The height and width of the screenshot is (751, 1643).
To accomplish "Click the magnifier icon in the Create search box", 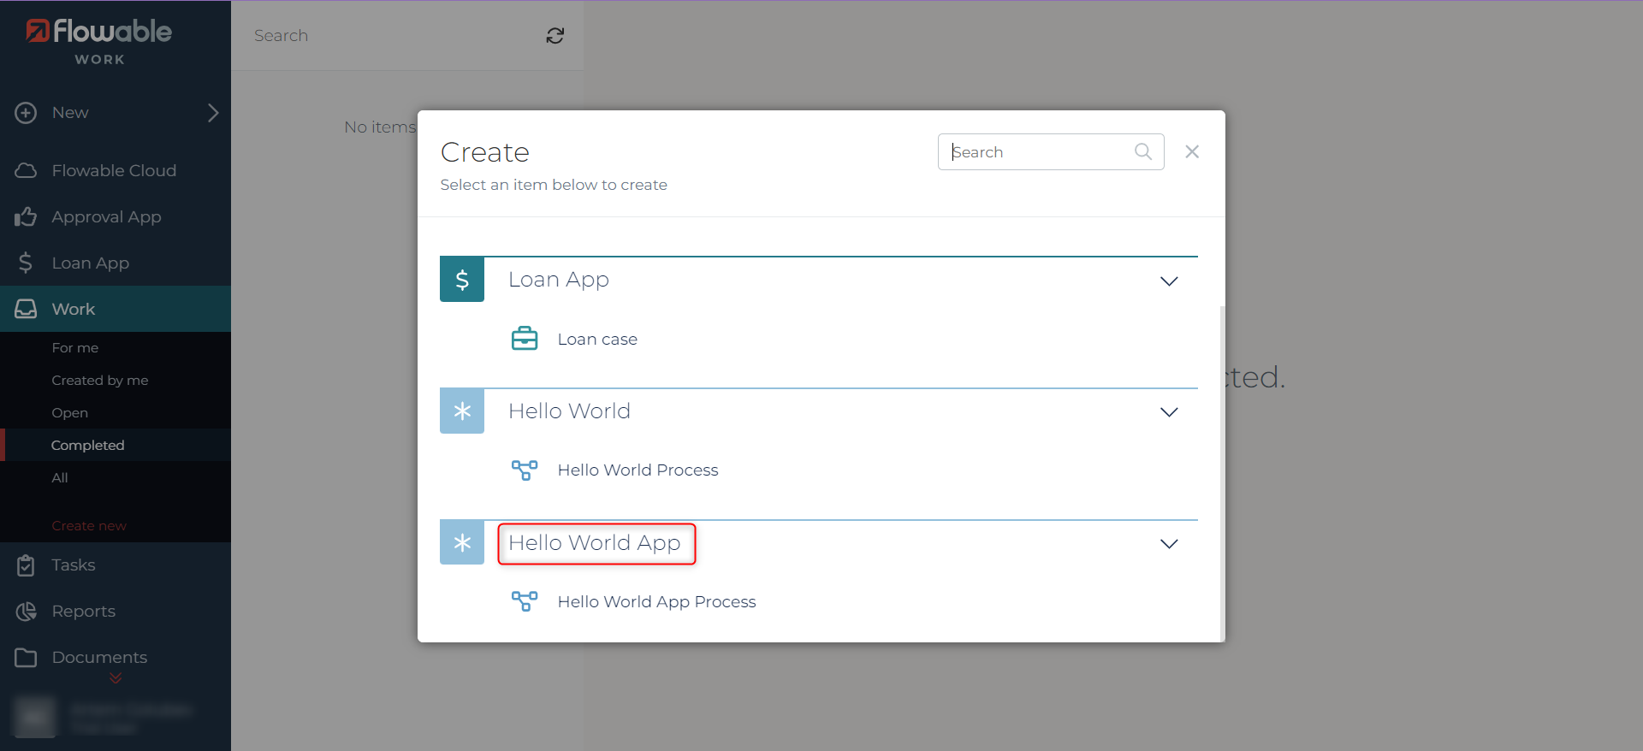I will (x=1143, y=151).
